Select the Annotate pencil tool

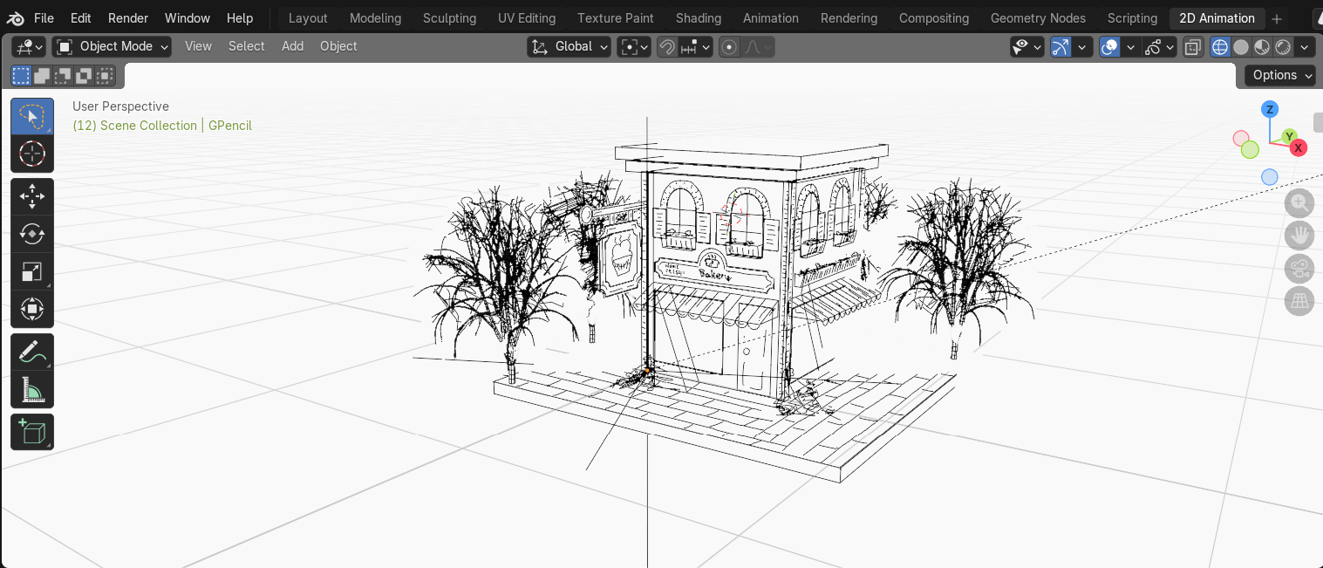coord(32,352)
